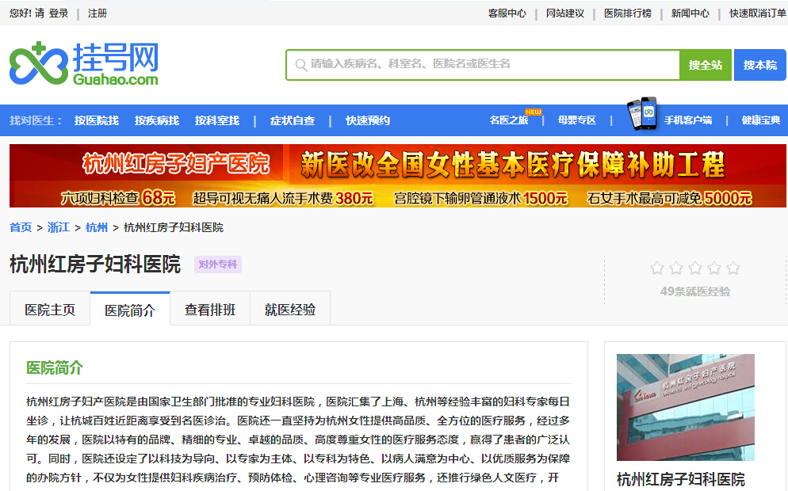Click the second rating star
788x491 pixels.
coord(676,268)
